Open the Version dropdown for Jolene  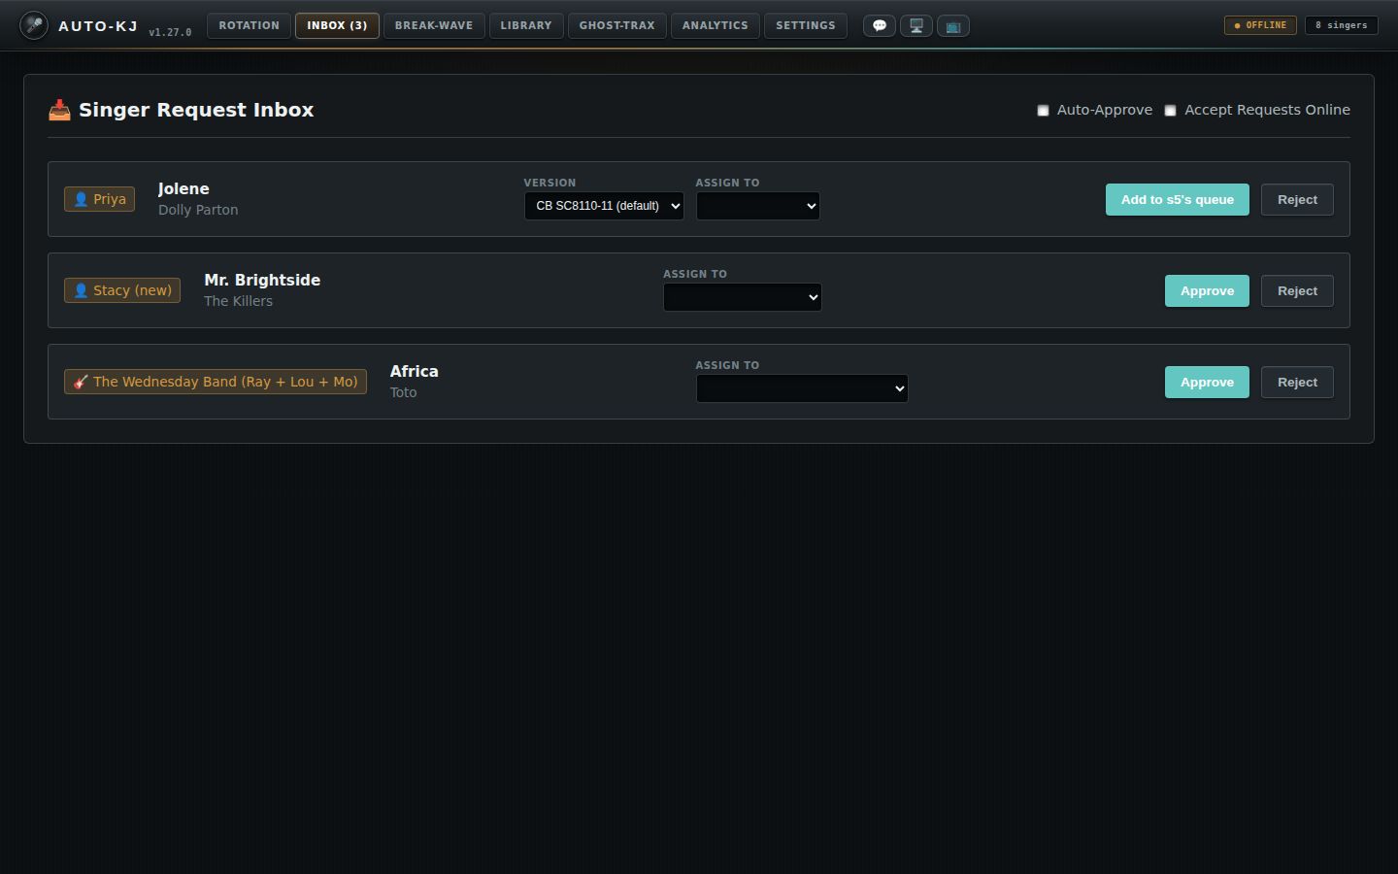[604, 206]
